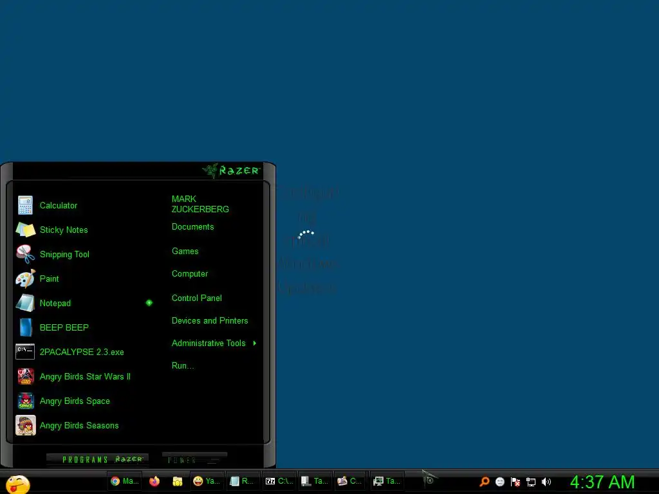Switch to the R... notepad taskbar window
659x494 pixels.
(x=243, y=481)
